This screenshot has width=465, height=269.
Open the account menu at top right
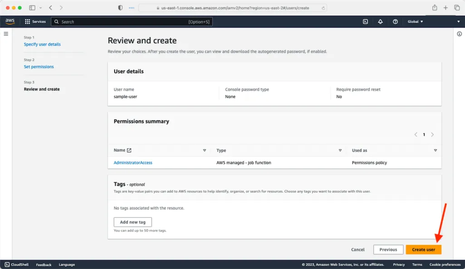pyautogui.click(x=458, y=21)
